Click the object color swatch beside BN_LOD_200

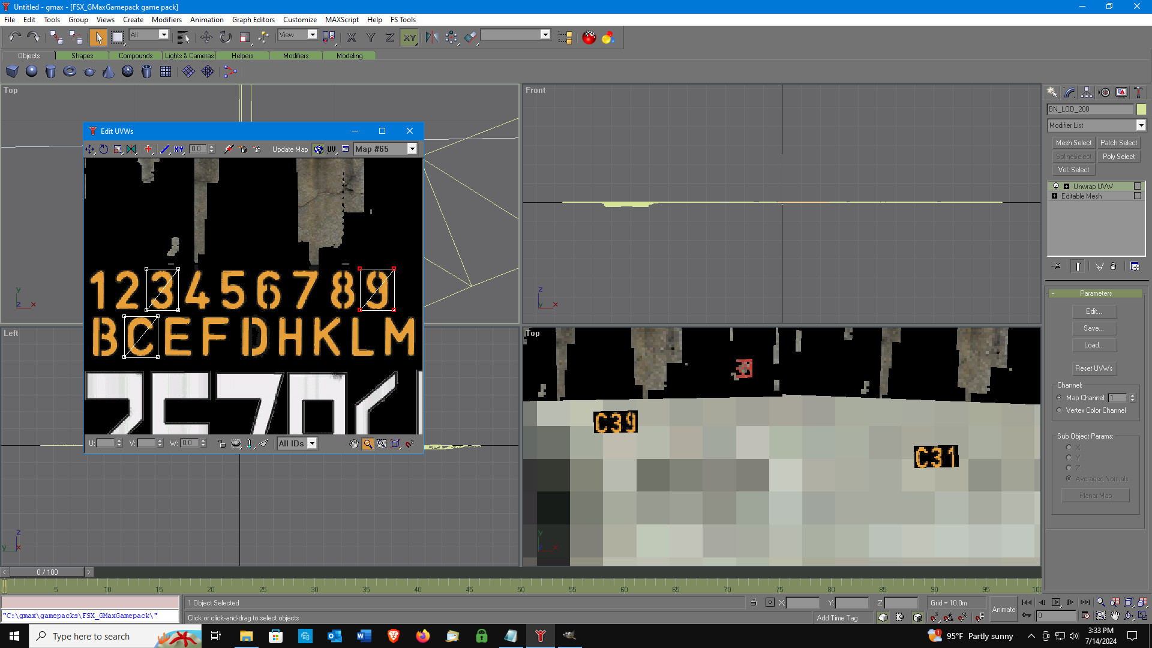coord(1141,109)
